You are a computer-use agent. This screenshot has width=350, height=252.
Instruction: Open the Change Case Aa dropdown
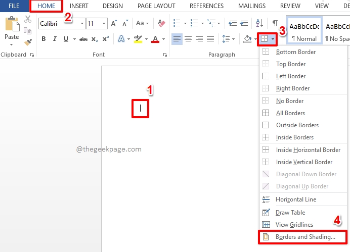[142, 23]
